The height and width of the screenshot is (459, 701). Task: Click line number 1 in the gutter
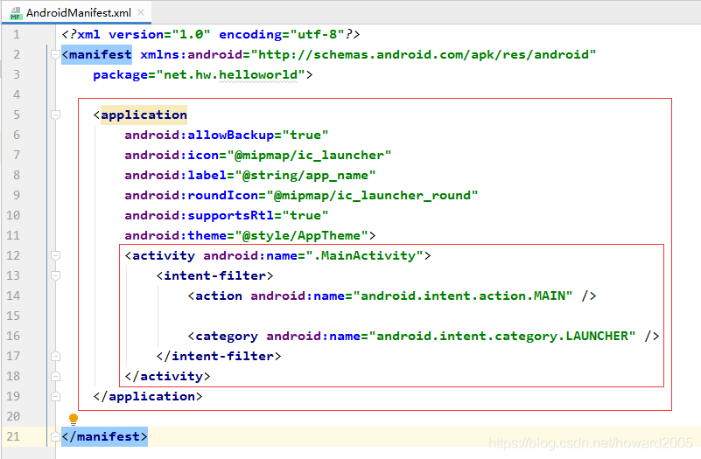point(17,34)
